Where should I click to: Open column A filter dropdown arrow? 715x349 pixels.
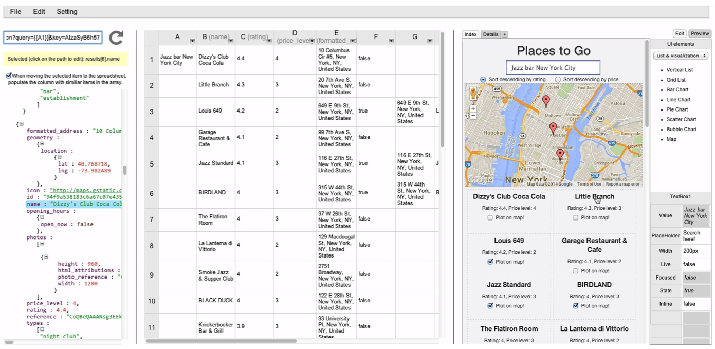(192, 41)
